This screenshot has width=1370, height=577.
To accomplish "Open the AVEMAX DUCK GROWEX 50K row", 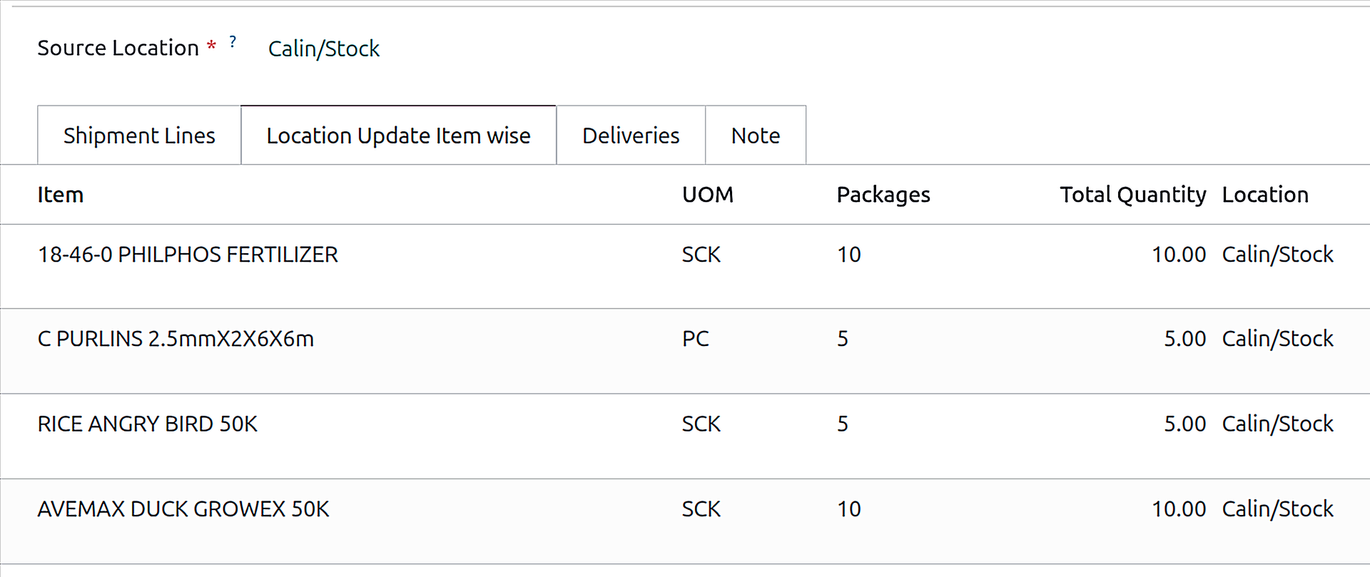I will (x=183, y=509).
